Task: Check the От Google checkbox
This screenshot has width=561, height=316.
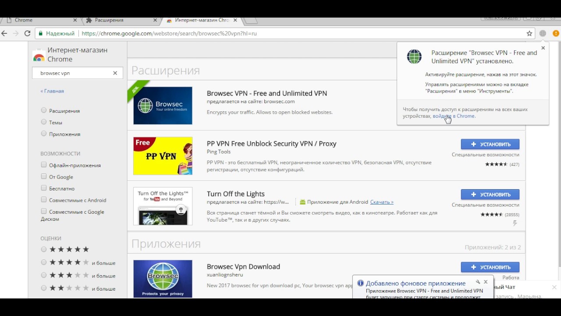Action: (x=43, y=176)
